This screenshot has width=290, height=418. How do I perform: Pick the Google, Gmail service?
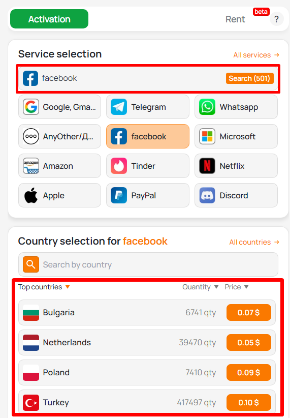point(59,107)
